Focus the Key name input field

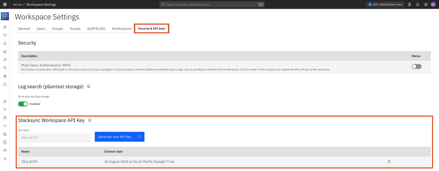(55, 137)
